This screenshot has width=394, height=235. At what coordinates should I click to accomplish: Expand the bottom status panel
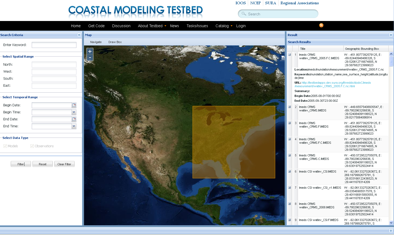[x=391, y=231]
